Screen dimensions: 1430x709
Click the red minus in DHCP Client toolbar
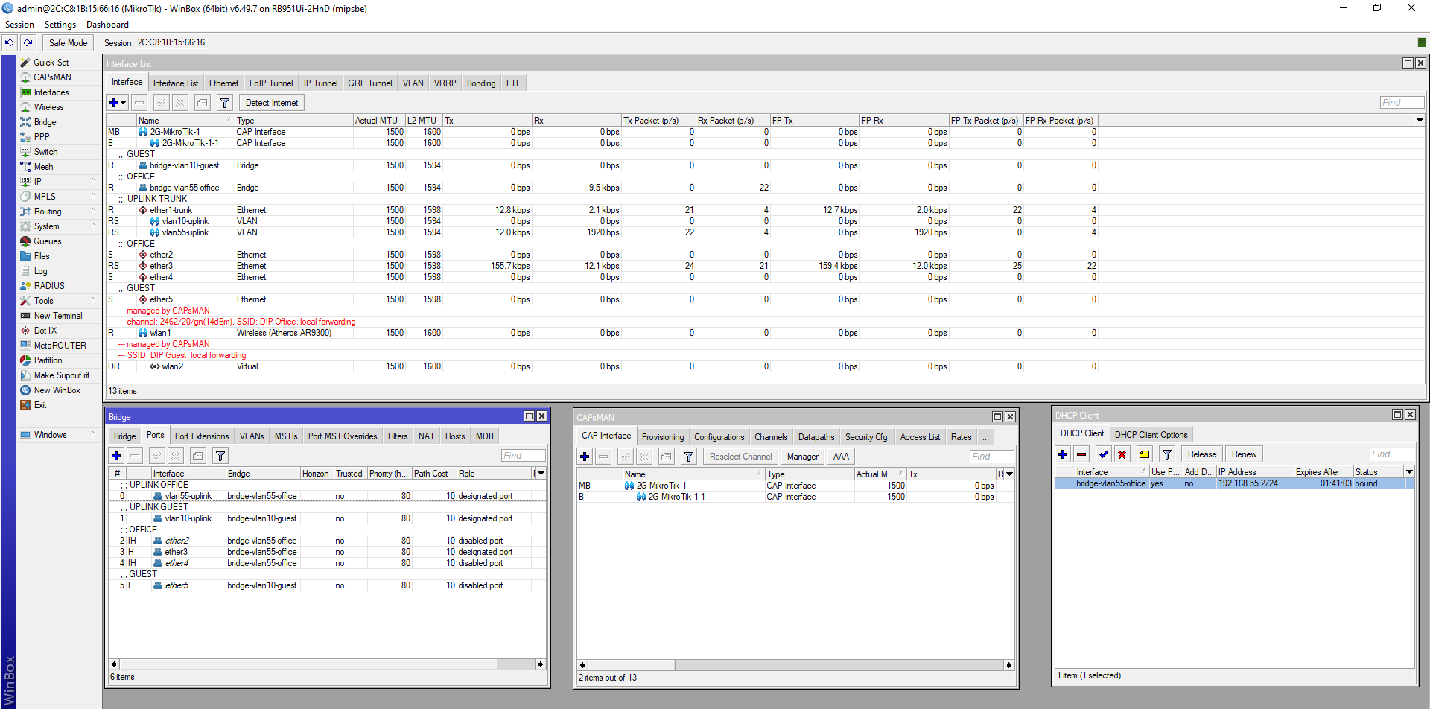(x=1081, y=454)
